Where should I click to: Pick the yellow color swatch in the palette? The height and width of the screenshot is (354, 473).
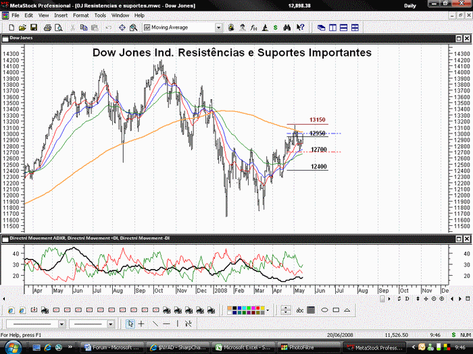click(x=262, y=308)
